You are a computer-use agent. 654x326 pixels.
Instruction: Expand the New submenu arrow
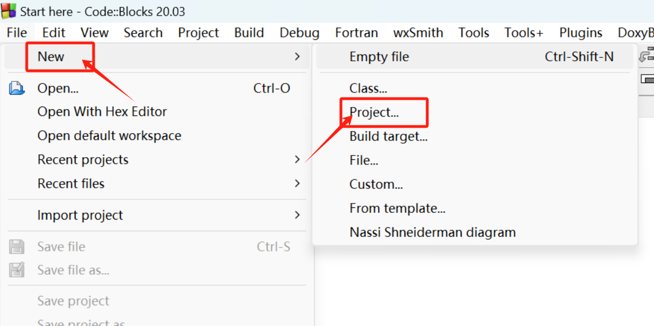tap(297, 56)
